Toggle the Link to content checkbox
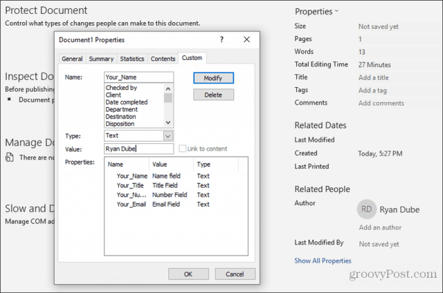The width and height of the screenshot is (443, 293). click(x=183, y=149)
